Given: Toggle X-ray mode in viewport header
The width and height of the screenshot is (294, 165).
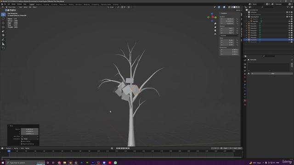Looking at the screenshot, I should (229, 7).
